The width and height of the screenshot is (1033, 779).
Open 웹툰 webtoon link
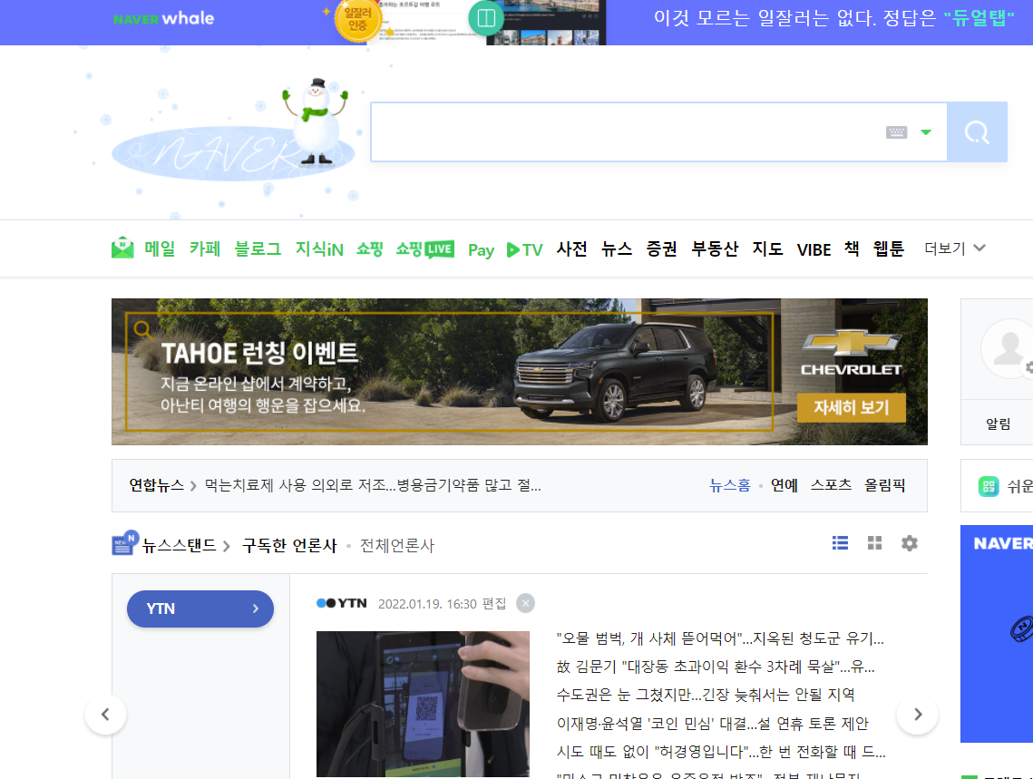coord(889,248)
